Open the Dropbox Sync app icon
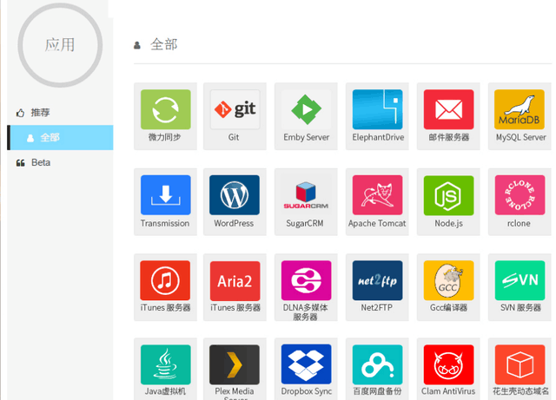 click(307, 364)
